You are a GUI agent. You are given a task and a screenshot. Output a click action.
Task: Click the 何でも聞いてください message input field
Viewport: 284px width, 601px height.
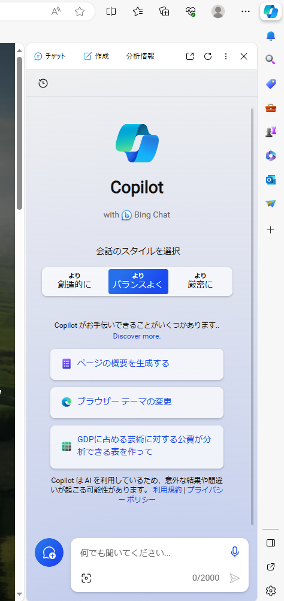pyautogui.click(x=152, y=553)
